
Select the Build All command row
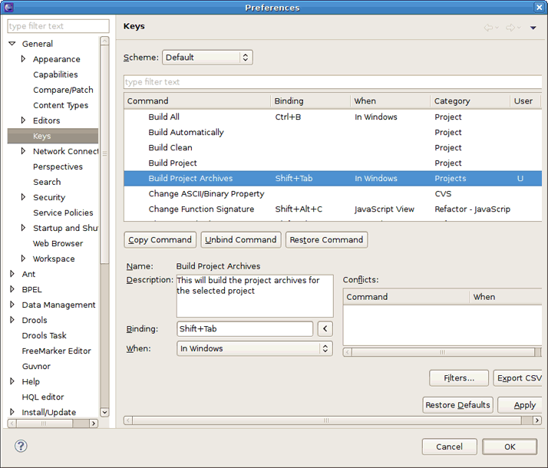click(x=163, y=117)
